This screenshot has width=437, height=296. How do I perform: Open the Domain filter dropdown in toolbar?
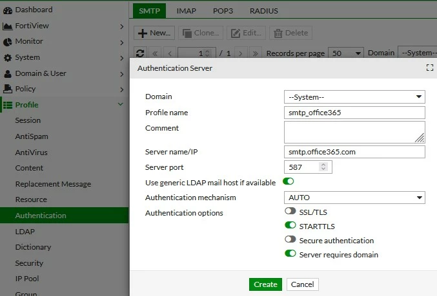pos(417,53)
